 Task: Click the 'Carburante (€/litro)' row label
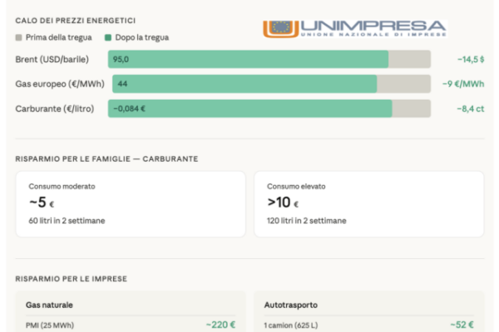point(56,109)
